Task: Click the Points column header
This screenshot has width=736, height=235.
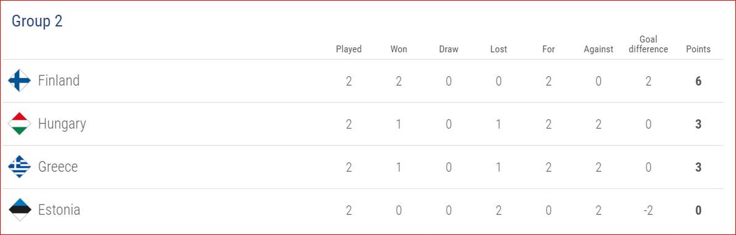Action: point(698,49)
